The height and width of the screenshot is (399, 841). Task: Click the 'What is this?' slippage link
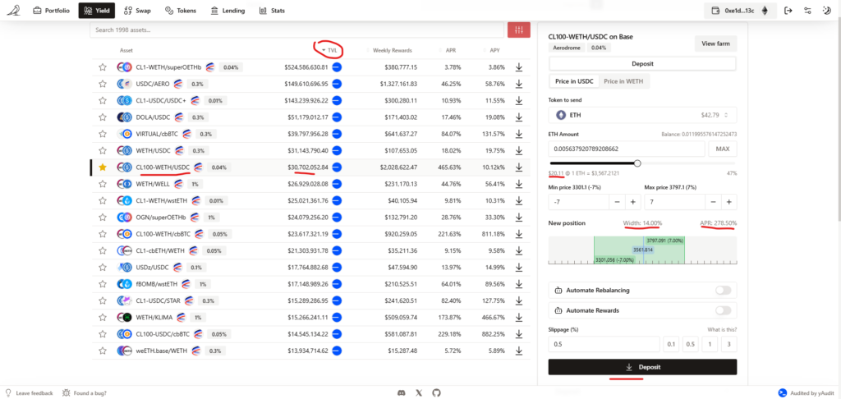[721, 330]
